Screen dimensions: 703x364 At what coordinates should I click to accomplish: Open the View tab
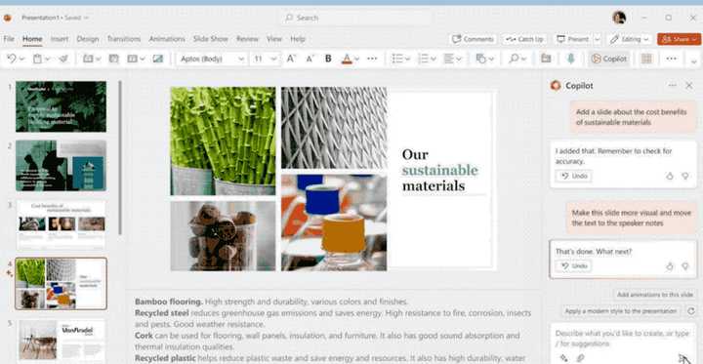click(x=274, y=39)
